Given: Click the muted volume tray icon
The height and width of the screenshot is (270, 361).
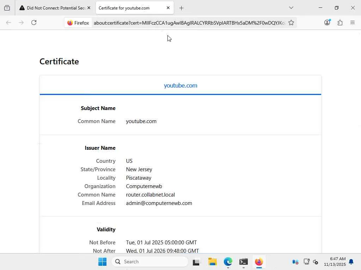Looking at the screenshot, I should (x=316, y=262).
